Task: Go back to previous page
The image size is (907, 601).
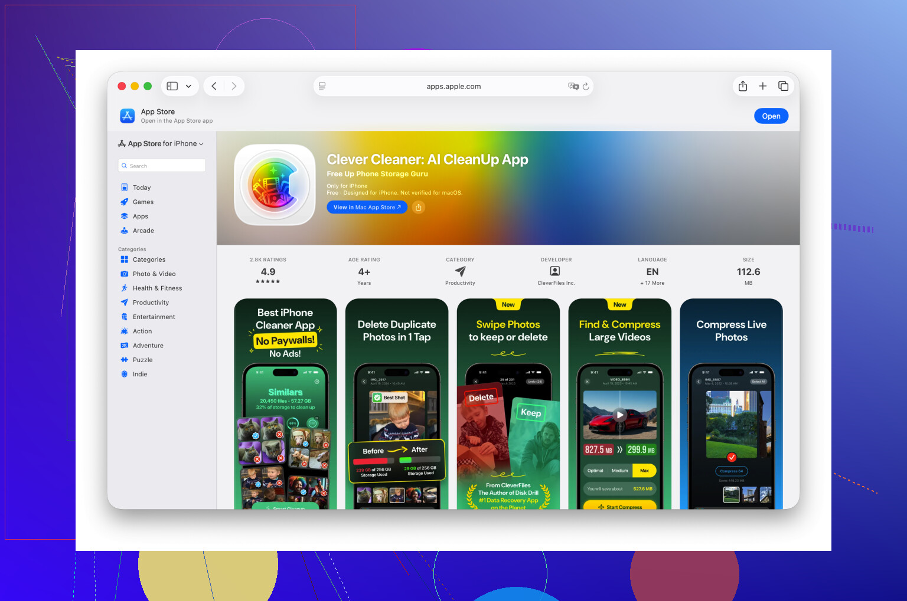Action: pos(214,86)
